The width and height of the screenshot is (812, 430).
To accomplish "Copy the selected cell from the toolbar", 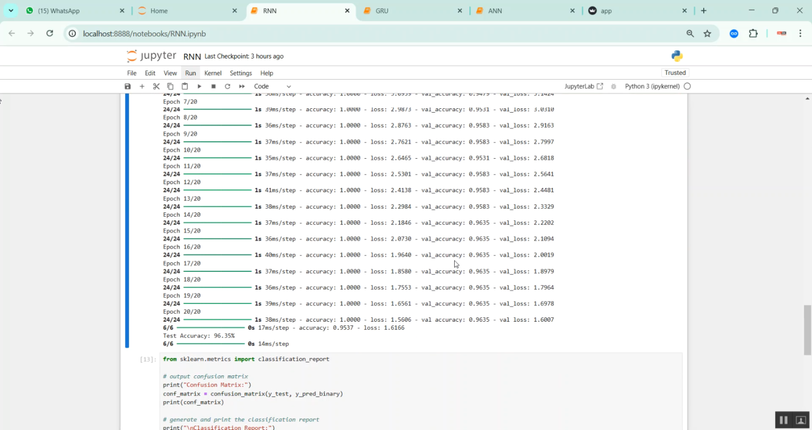I will tap(170, 87).
